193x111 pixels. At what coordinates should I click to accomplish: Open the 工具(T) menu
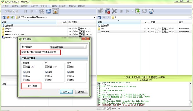53,6
